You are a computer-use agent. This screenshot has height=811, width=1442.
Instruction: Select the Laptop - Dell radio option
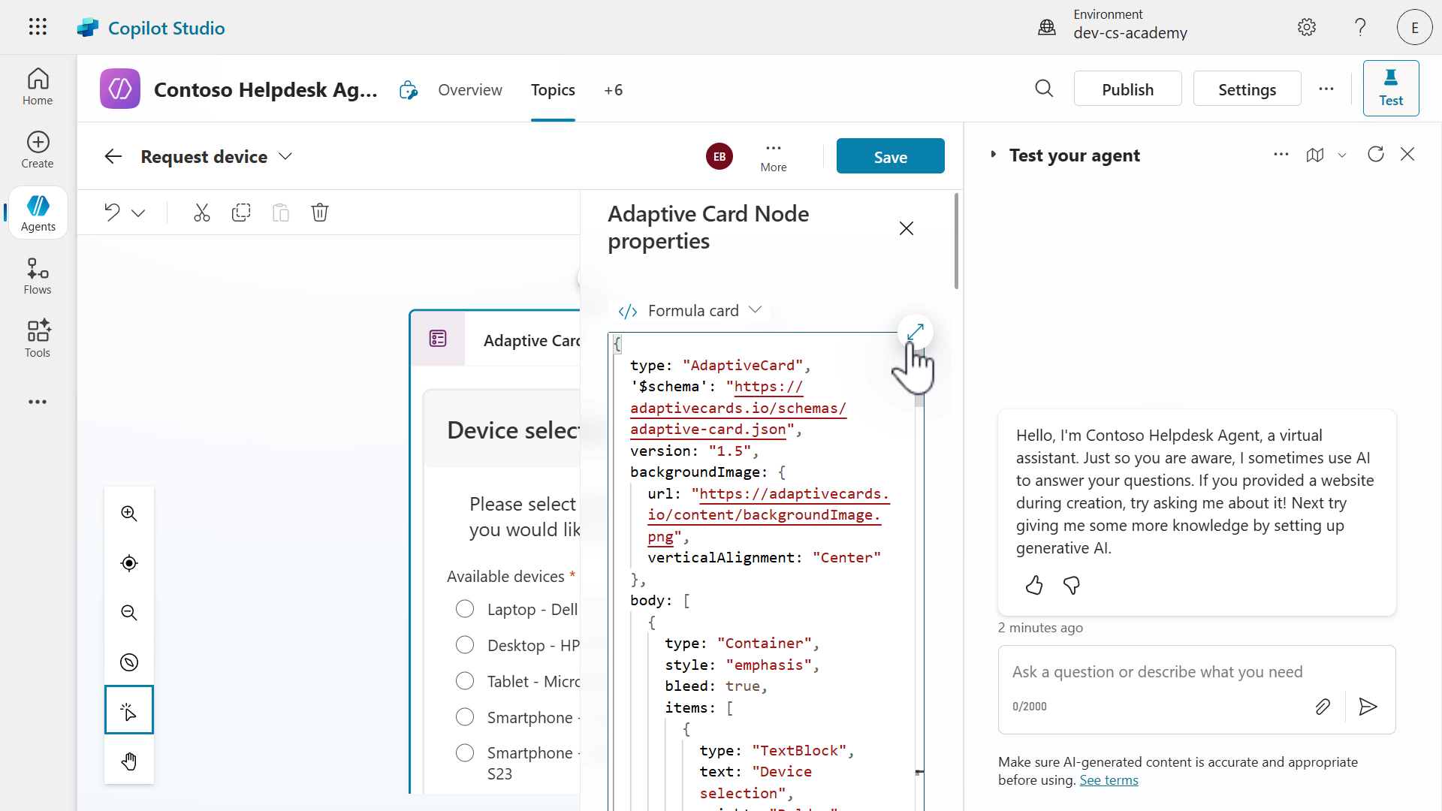(x=465, y=609)
